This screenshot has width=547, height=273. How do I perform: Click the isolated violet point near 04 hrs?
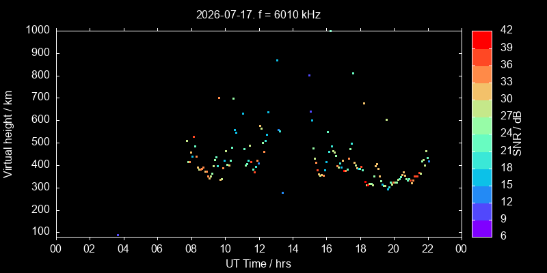(x=118, y=235)
